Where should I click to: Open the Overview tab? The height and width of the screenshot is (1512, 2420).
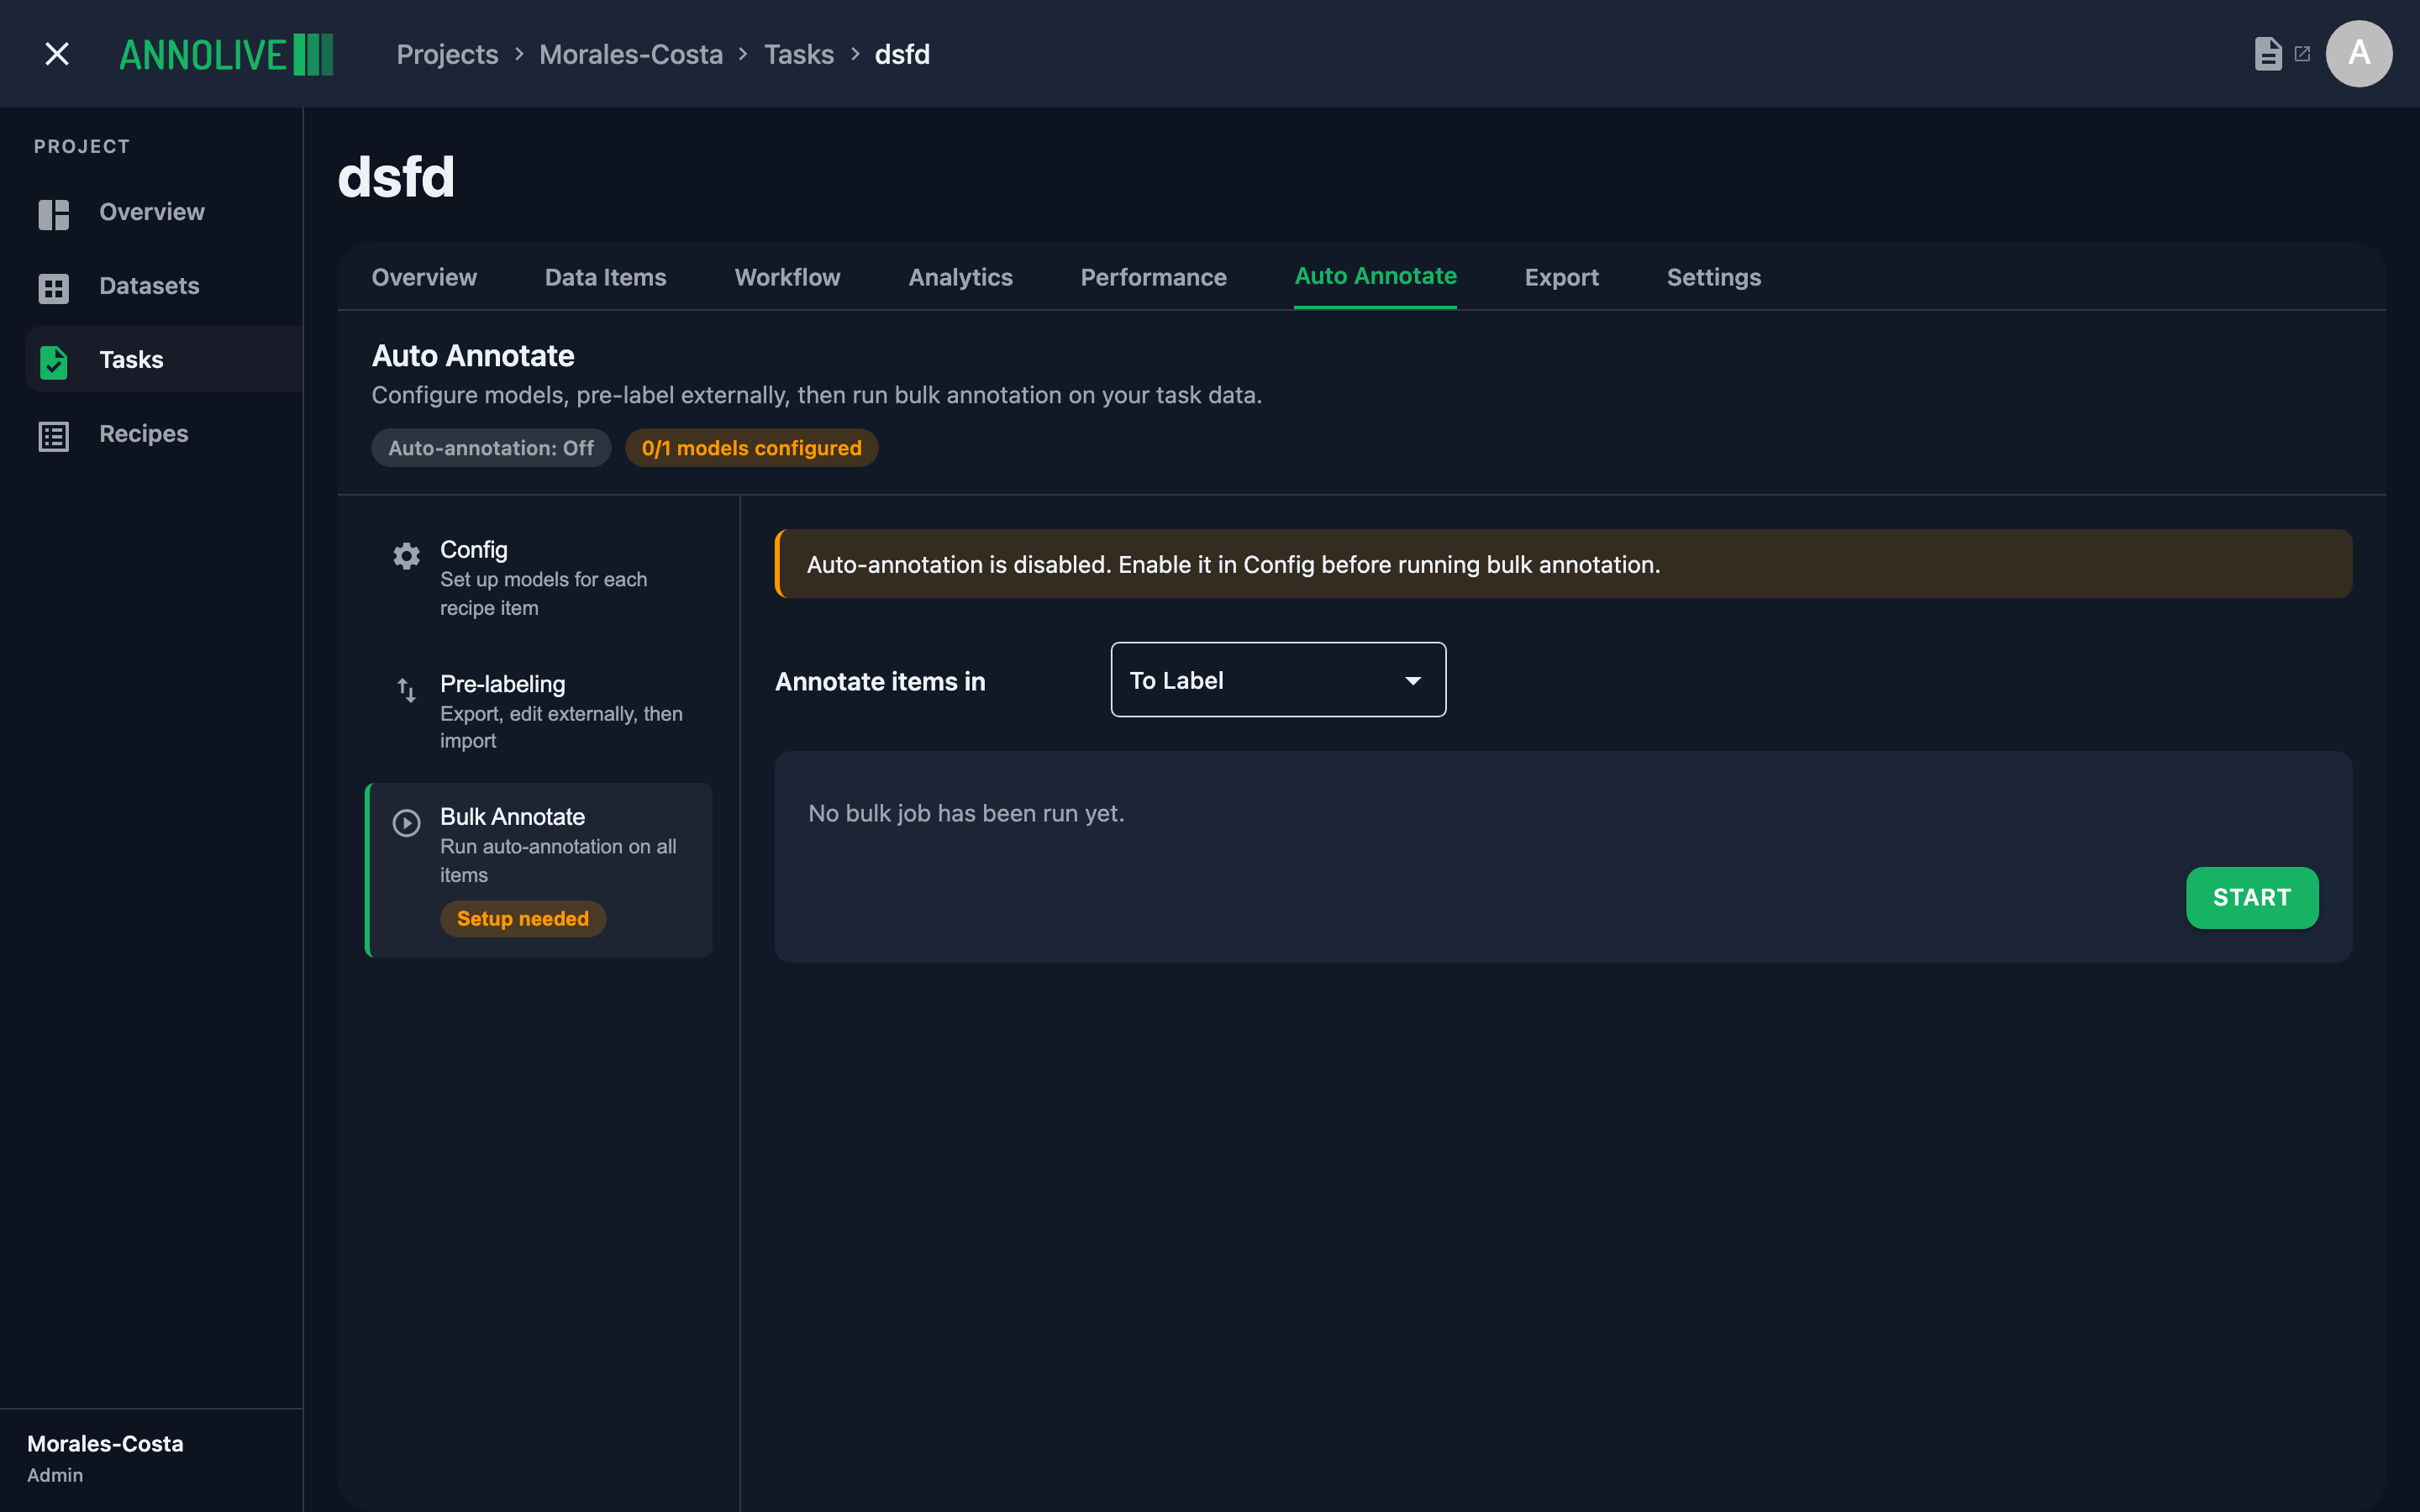click(x=424, y=277)
